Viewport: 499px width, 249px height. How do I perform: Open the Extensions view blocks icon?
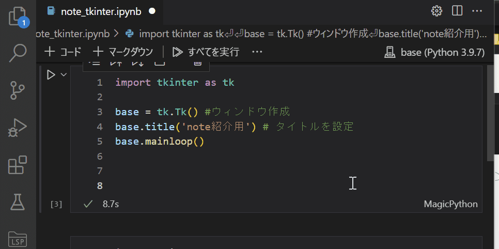(18, 165)
